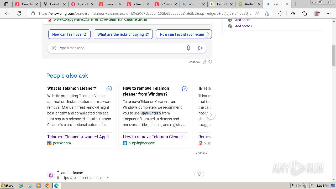Switch to the Ausbild tab
The height and width of the screenshot is (189, 336).
[x=249, y=4]
